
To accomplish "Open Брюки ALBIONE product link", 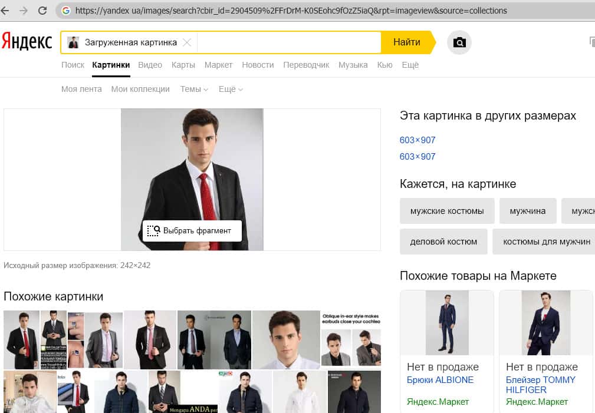I will 440,380.
